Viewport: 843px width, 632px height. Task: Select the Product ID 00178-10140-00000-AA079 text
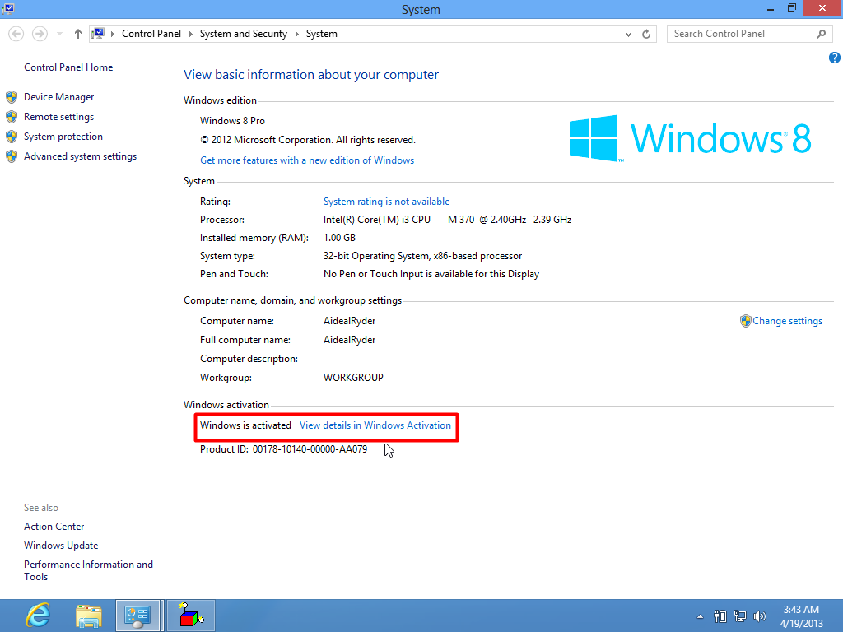283,449
